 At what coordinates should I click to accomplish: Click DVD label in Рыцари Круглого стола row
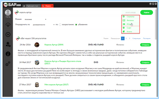96,62
